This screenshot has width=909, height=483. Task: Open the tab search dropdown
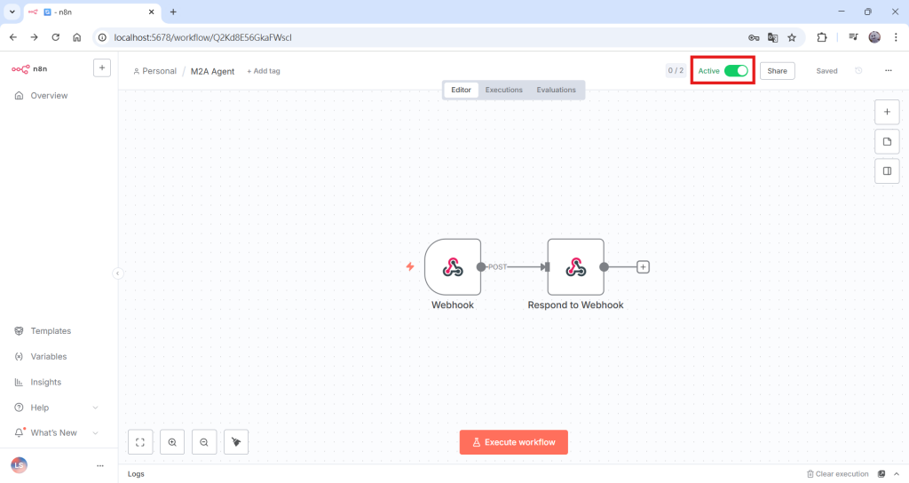[x=12, y=12]
